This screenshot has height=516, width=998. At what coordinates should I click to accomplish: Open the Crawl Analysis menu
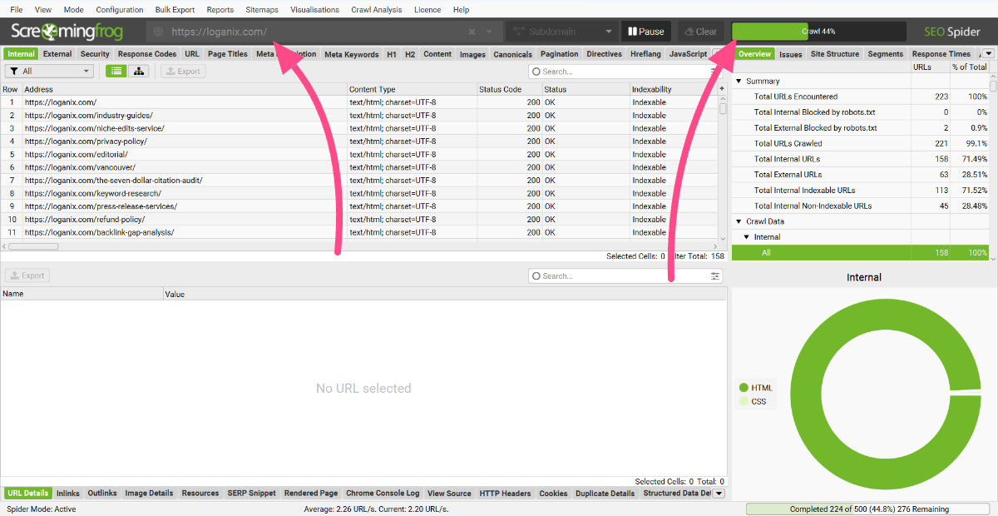(377, 10)
